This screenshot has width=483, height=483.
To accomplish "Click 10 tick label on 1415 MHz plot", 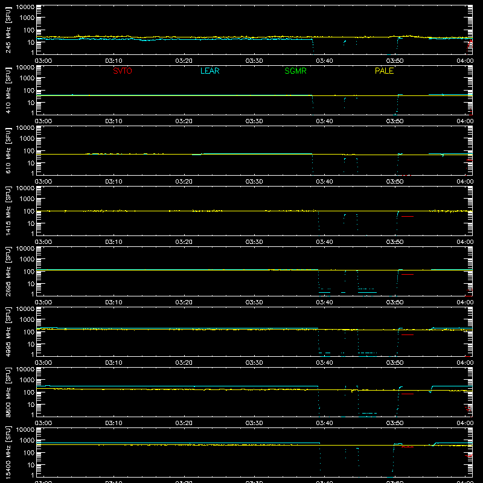I will point(31,223).
